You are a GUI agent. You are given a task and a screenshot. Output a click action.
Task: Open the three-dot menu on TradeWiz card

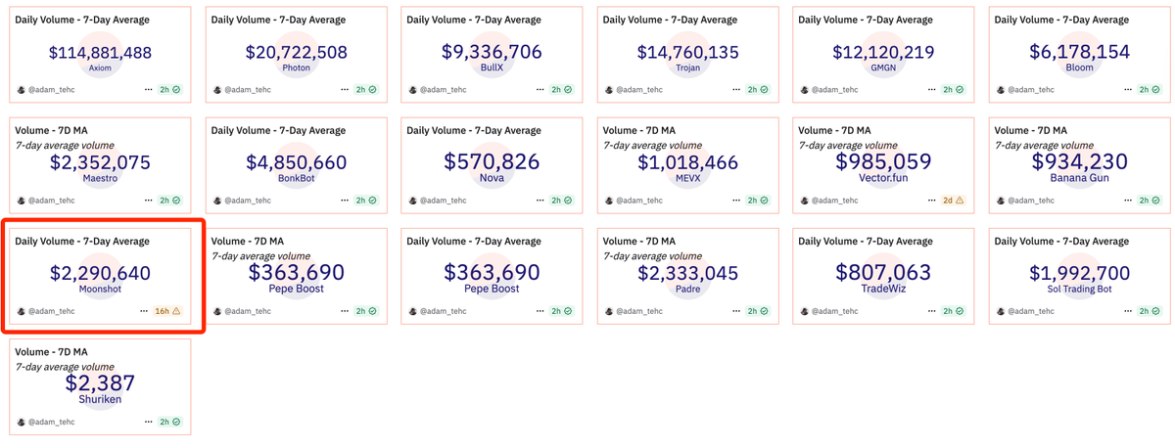tap(932, 311)
